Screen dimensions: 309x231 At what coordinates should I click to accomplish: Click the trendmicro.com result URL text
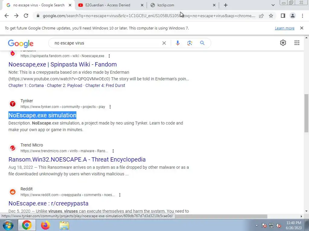click(x=64, y=151)
